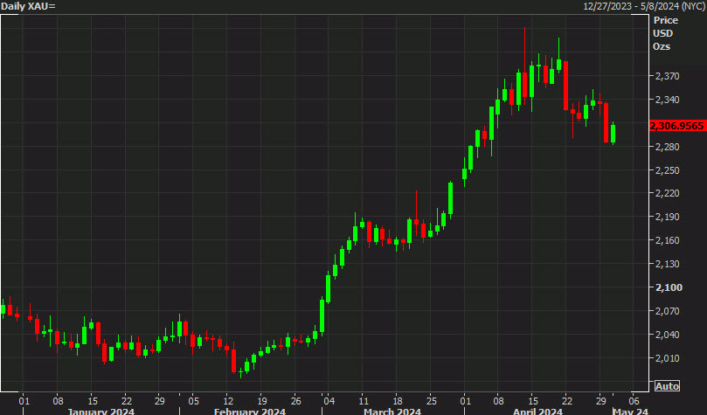707x415 pixels.
Task: Click the January 2024 month label
Action: point(101,411)
